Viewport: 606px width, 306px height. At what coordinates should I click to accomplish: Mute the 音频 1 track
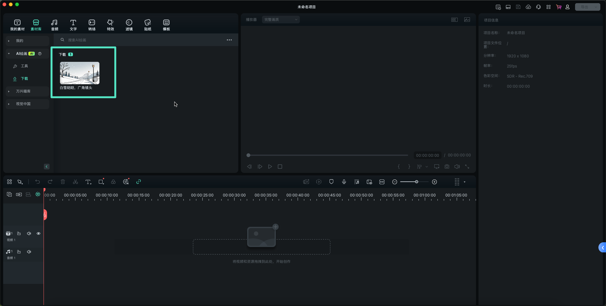pos(29,252)
